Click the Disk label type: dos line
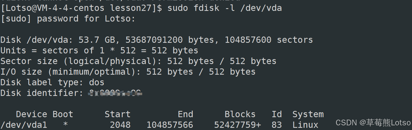412x130 pixels. [52, 83]
